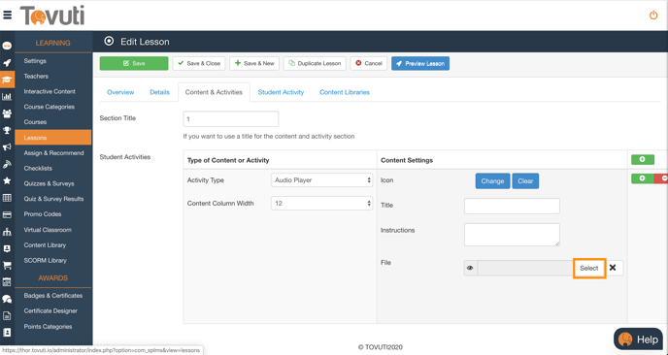Toggle file preview eye icon
668x355 pixels.
pyautogui.click(x=470, y=268)
